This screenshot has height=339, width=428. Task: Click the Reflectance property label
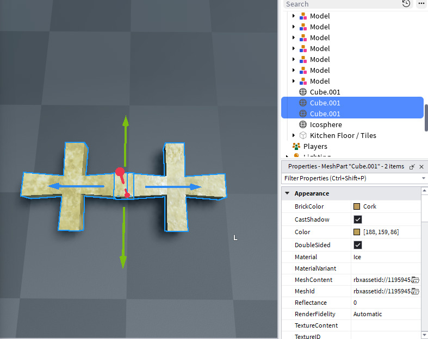(x=311, y=303)
